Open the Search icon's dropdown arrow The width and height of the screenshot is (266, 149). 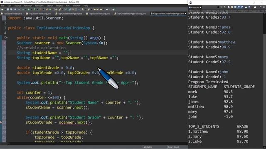pyautogui.click(x=63, y=10)
